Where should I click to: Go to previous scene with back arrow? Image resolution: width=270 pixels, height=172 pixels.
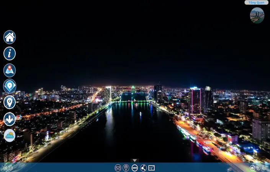pos(253,168)
